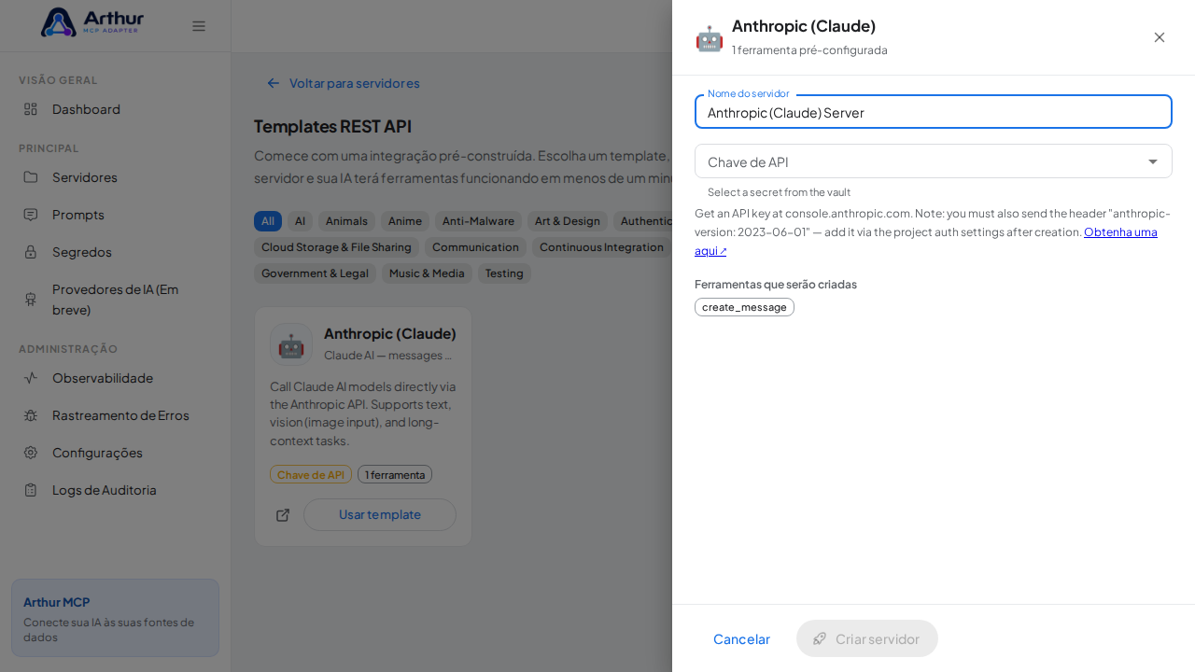This screenshot has height=672, width=1195.
Task: Open Configurações via its gear icon
Action: (x=31, y=453)
